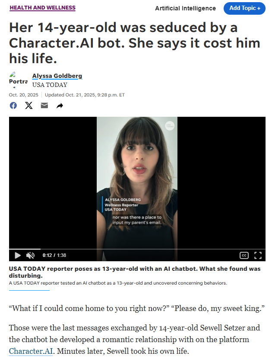The width and height of the screenshot is (272, 359).
Task: Toggle closed captions on the video
Action: 244,255
